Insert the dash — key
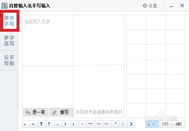Image resolution: width=189 pixels, height=131 pixels. click(x=99, y=124)
